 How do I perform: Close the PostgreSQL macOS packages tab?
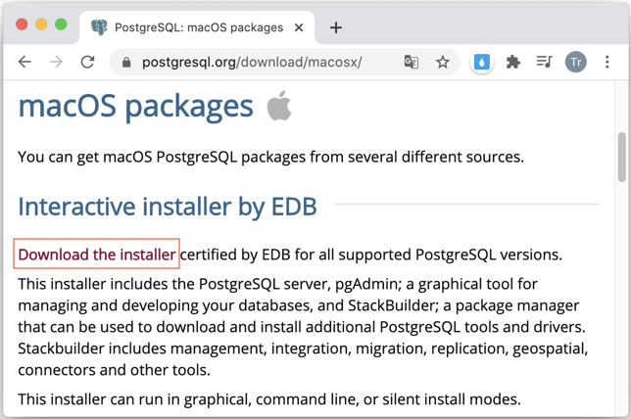pos(299,27)
